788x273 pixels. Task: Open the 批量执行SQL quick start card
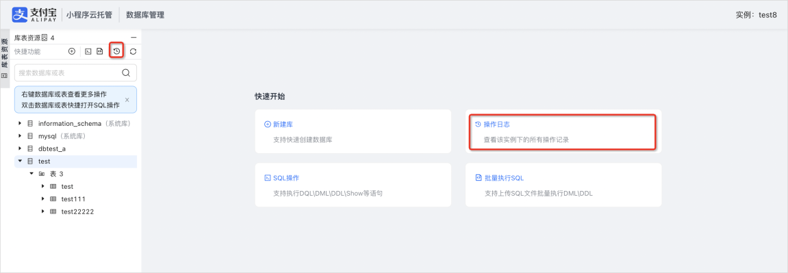coord(563,185)
